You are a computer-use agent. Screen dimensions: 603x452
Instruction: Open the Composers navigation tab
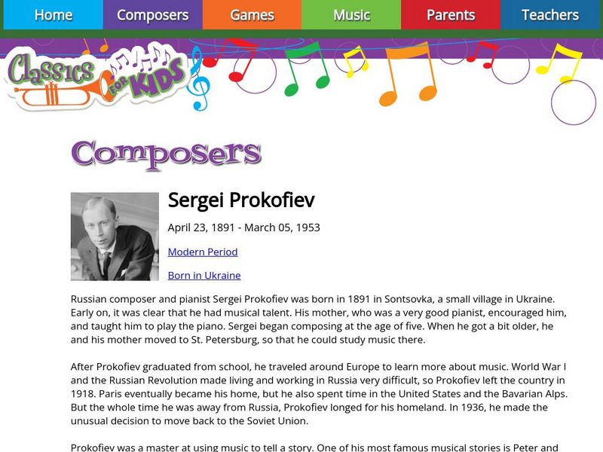pyautogui.click(x=153, y=15)
